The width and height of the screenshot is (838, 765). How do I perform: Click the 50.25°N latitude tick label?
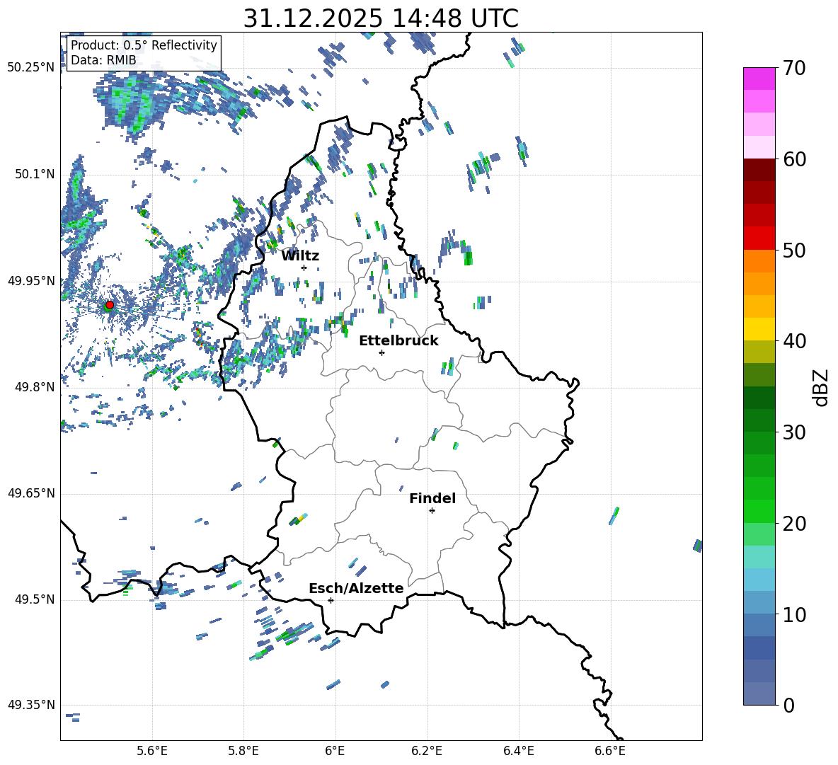tap(30, 68)
